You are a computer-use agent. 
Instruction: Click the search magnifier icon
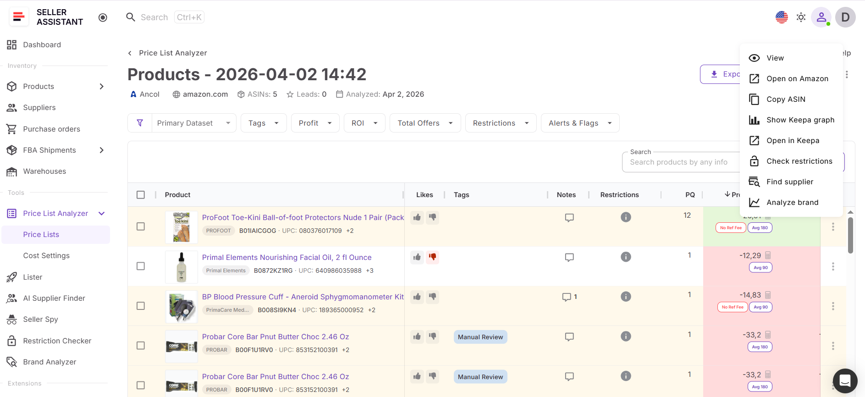point(131,17)
